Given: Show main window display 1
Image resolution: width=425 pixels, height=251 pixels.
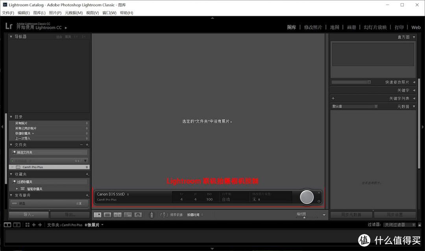Looking at the screenshot, I should [7, 225].
